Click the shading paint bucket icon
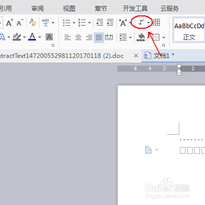This screenshot has height=205, width=205. pos(141,37)
